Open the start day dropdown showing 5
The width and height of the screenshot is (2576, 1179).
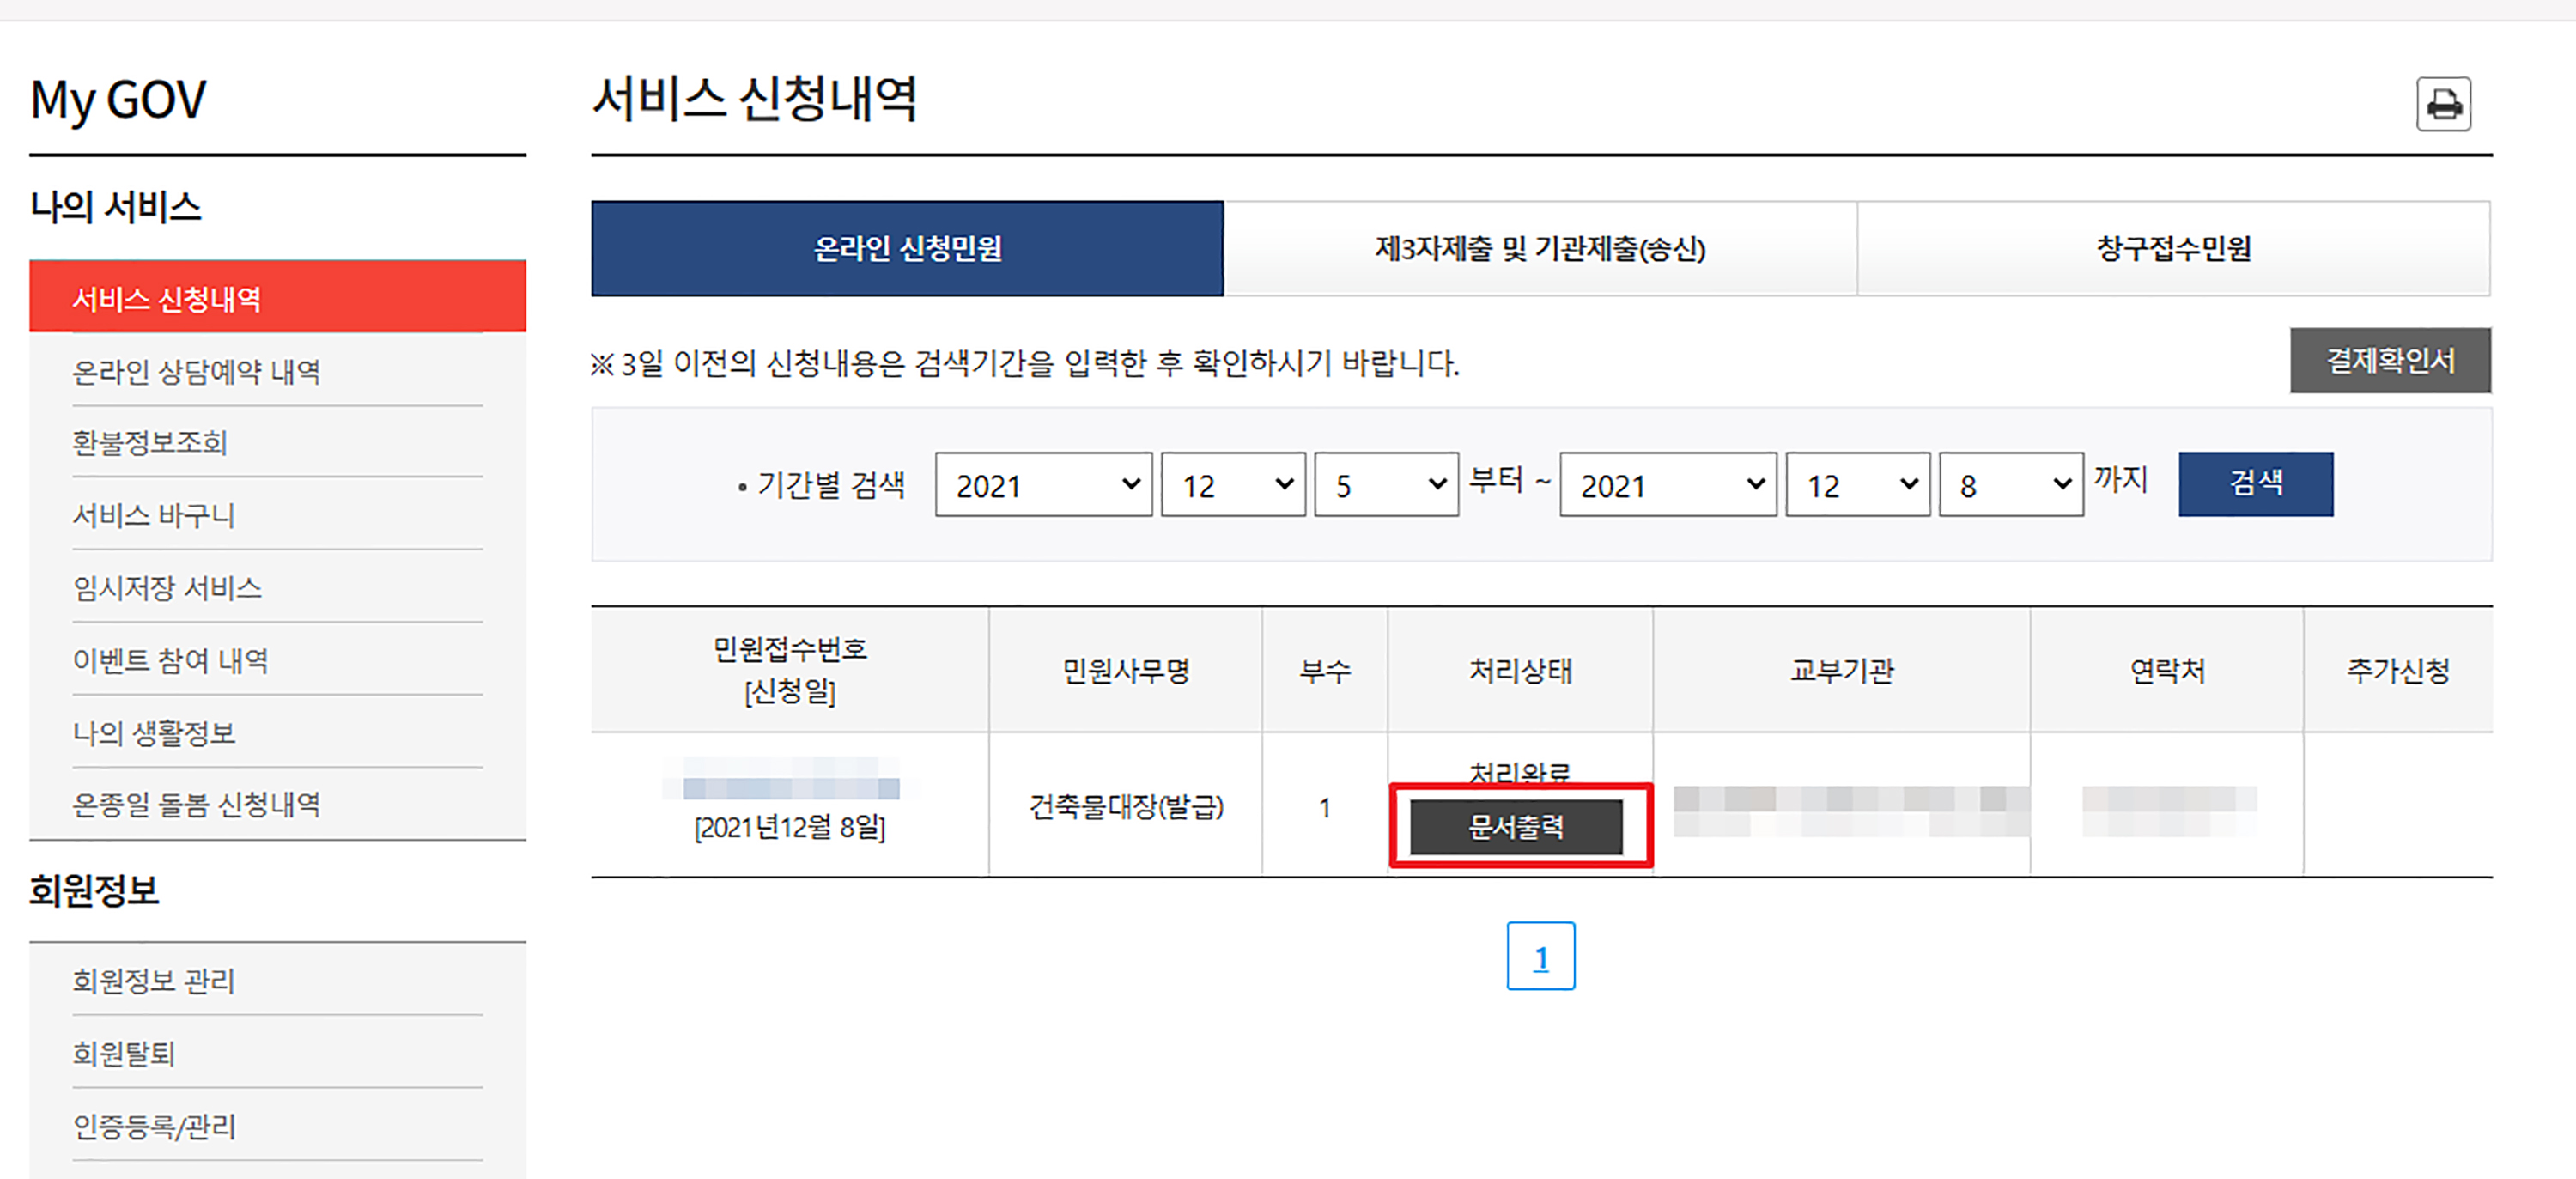(x=1386, y=485)
